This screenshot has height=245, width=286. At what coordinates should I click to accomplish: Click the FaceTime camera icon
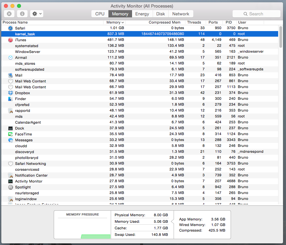point(10,134)
